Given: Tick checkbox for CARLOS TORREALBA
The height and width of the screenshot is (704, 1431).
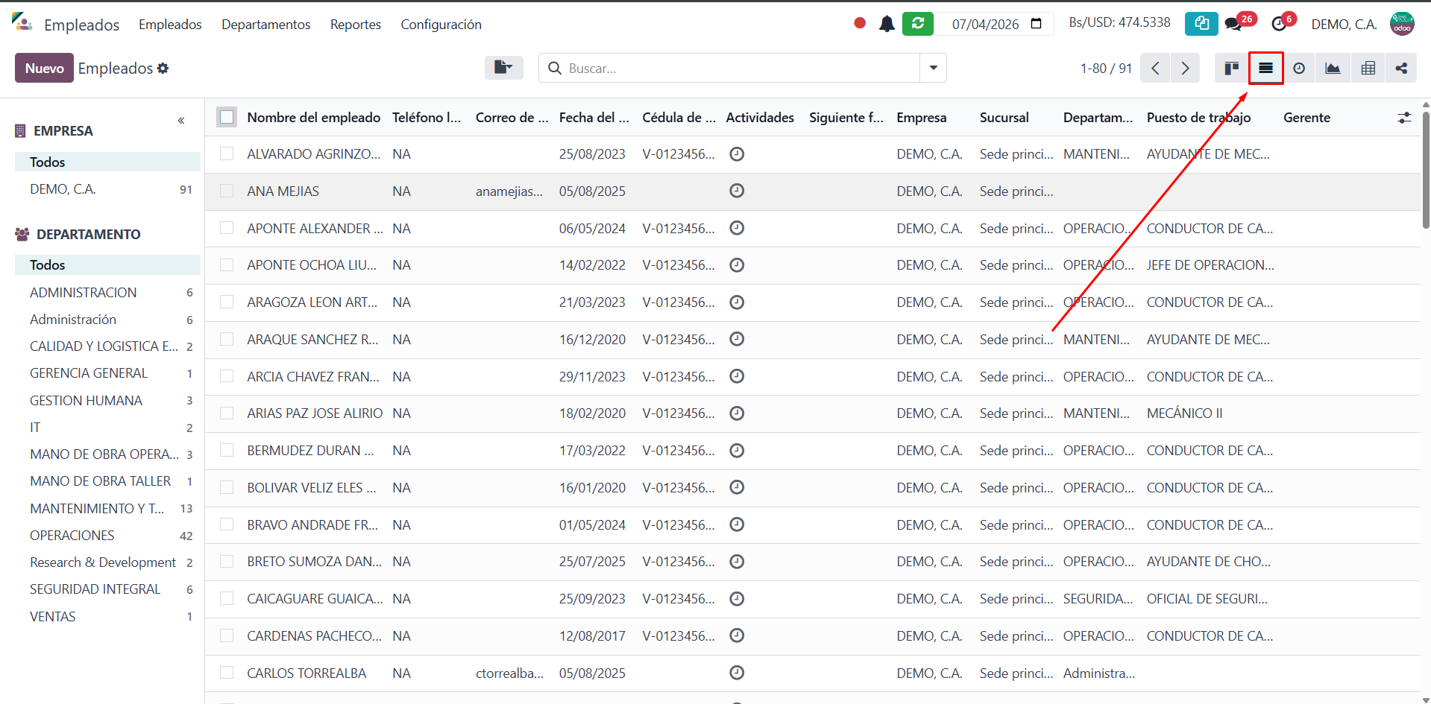Looking at the screenshot, I should coord(227,673).
